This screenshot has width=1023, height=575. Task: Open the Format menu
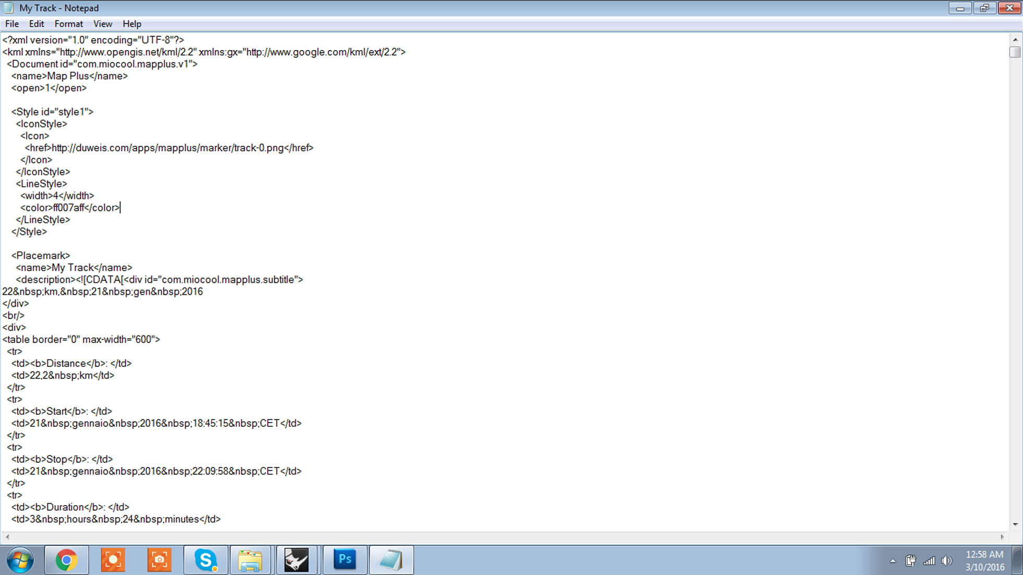click(x=68, y=24)
